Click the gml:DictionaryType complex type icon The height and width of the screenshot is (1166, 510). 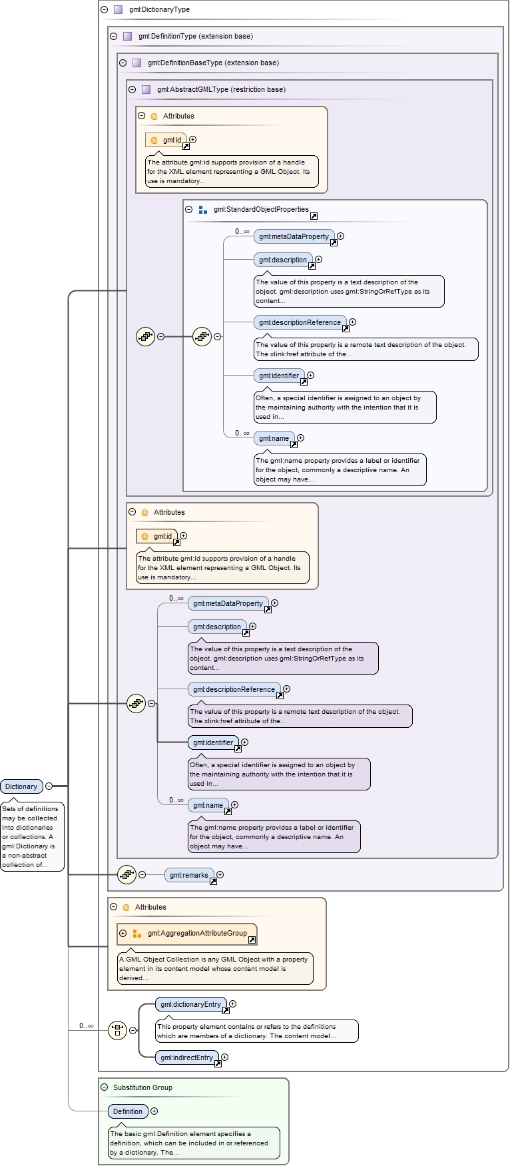[x=118, y=10]
